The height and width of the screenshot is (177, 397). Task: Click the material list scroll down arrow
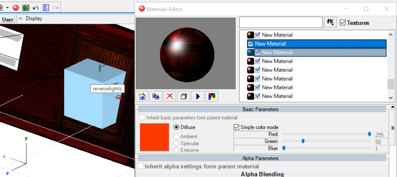pyautogui.click(x=391, y=98)
